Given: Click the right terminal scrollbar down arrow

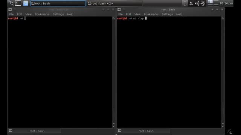Looking at the screenshot, I should click(x=223, y=126).
